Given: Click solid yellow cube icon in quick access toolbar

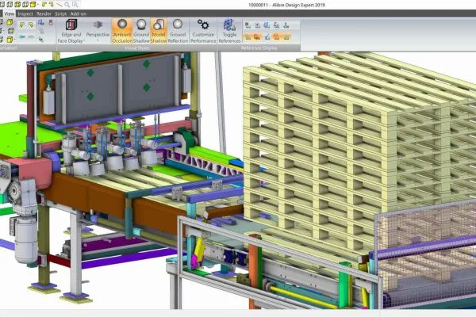Looking at the screenshot, I should tap(33, 5).
